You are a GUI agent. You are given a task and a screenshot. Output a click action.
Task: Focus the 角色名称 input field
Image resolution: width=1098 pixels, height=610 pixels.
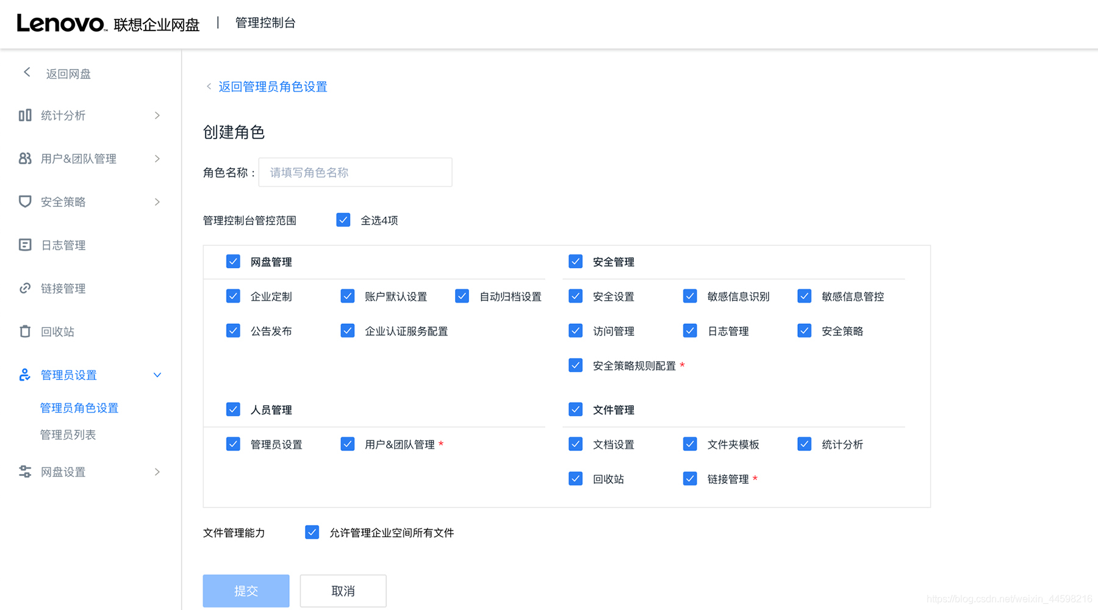(x=355, y=172)
